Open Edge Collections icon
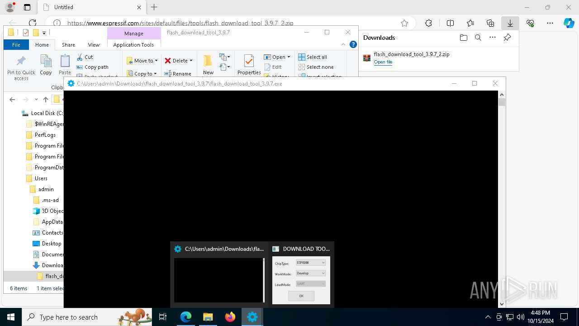Image resolution: width=579 pixels, height=326 pixels. 490,23
